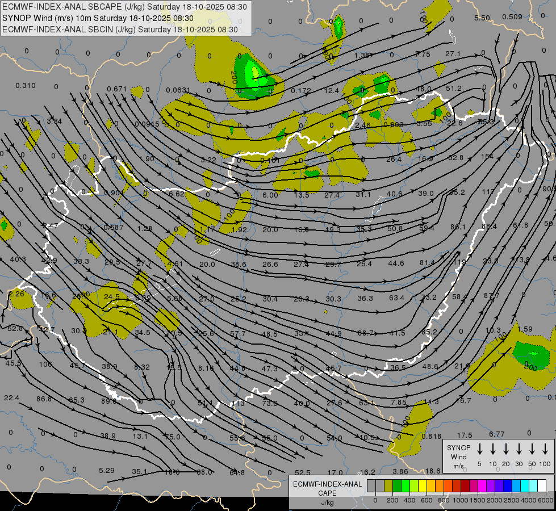Click the map value 7.85
This screenshot has height=511, width=556.
(399, 402)
